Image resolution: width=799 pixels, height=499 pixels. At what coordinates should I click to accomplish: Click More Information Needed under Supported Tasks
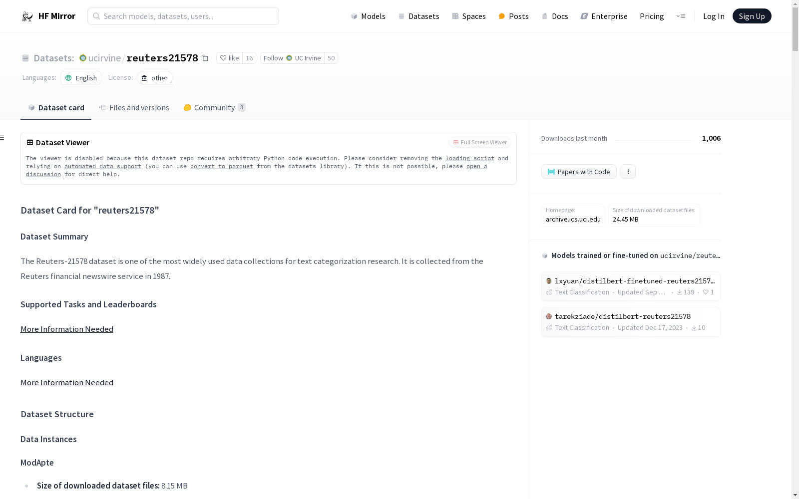coord(67,329)
